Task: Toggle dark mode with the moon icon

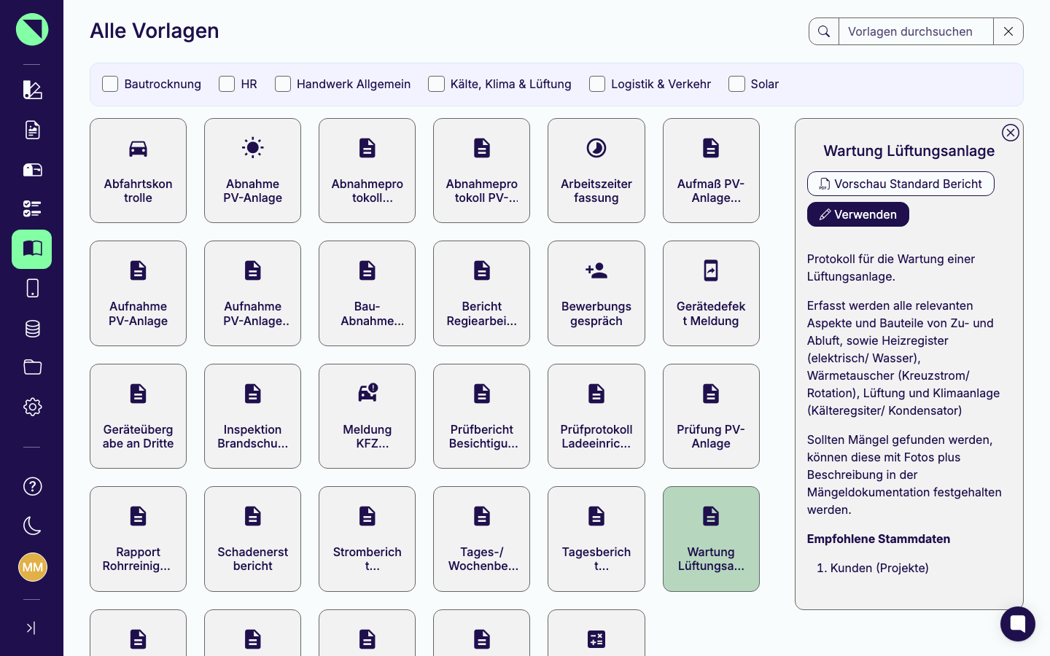Action: [x=32, y=526]
